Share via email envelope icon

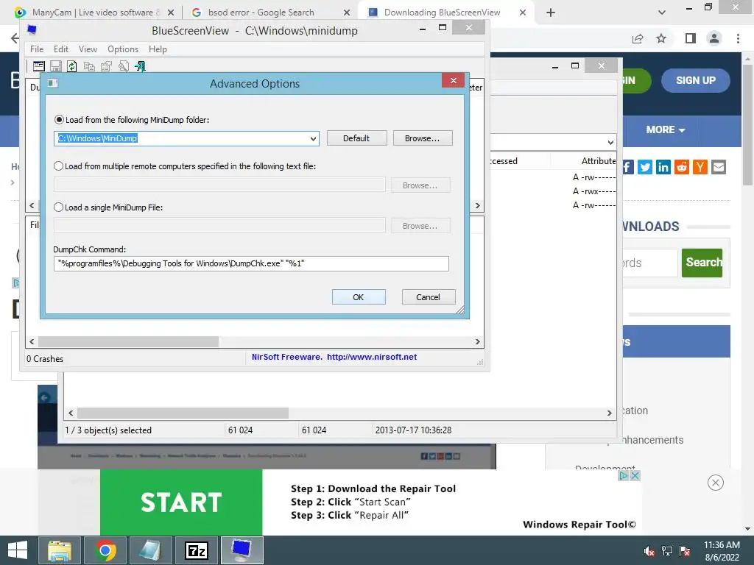coord(719,167)
